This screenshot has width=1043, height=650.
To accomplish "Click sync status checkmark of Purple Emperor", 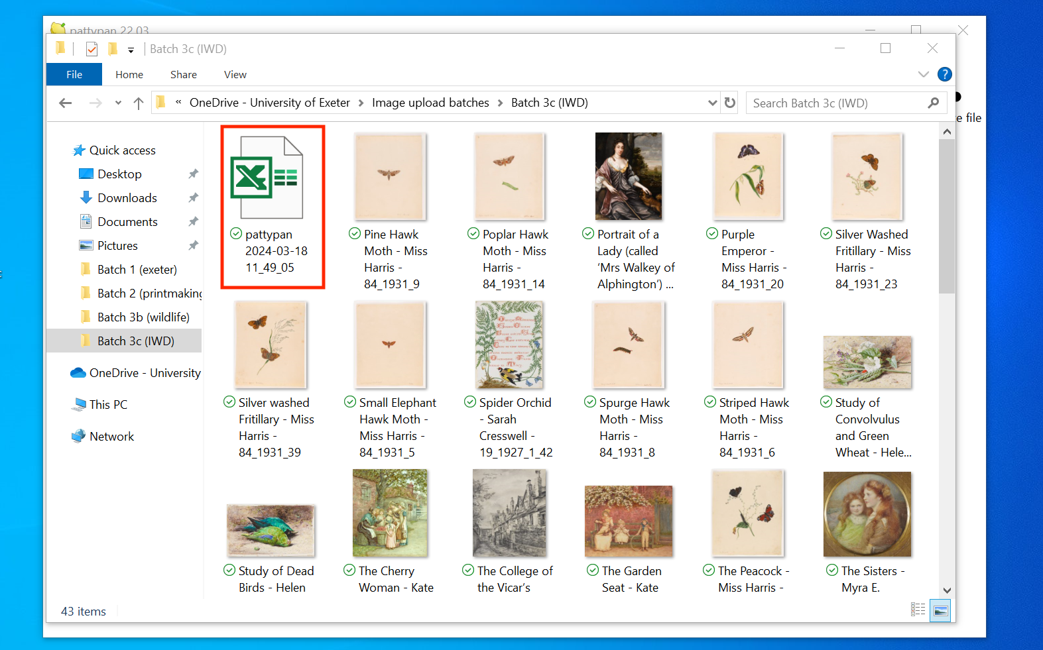I will coord(712,233).
